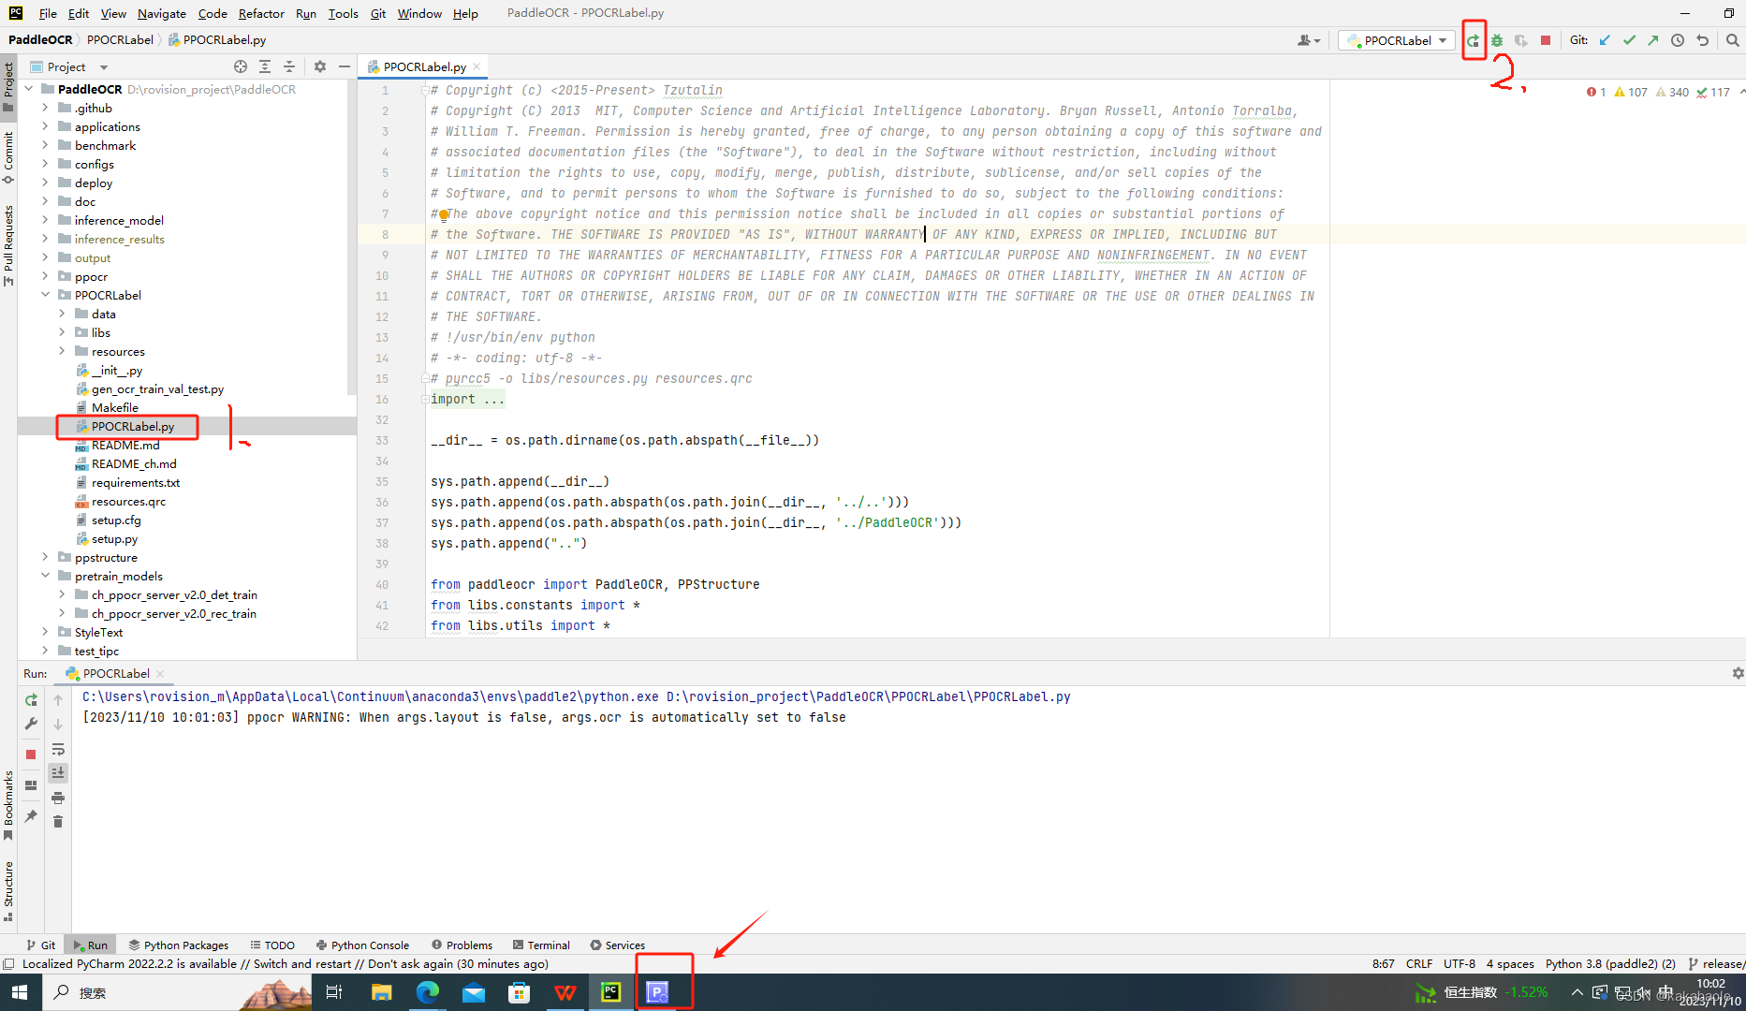Open the Refactor menu

pyautogui.click(x=261, y=13)
